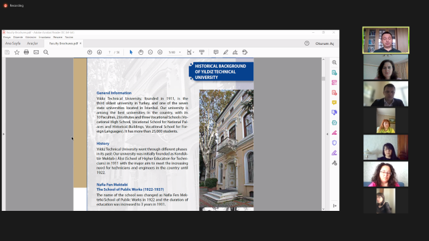This screenshot has height=241, width=429.
Task: Select the Highlight pen tool
Action: [x=225, y=52]
